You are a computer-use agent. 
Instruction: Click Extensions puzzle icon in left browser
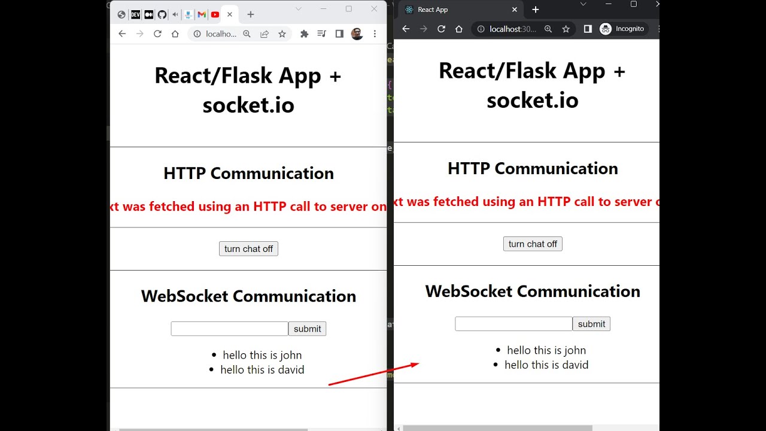(x=304, y=34)
